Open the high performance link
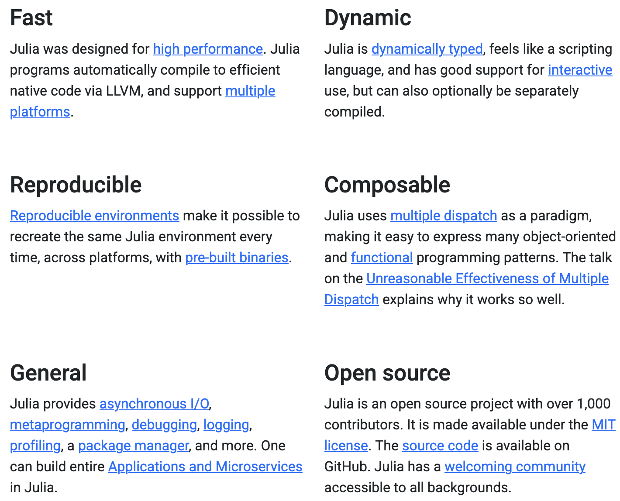 (208, 49)
